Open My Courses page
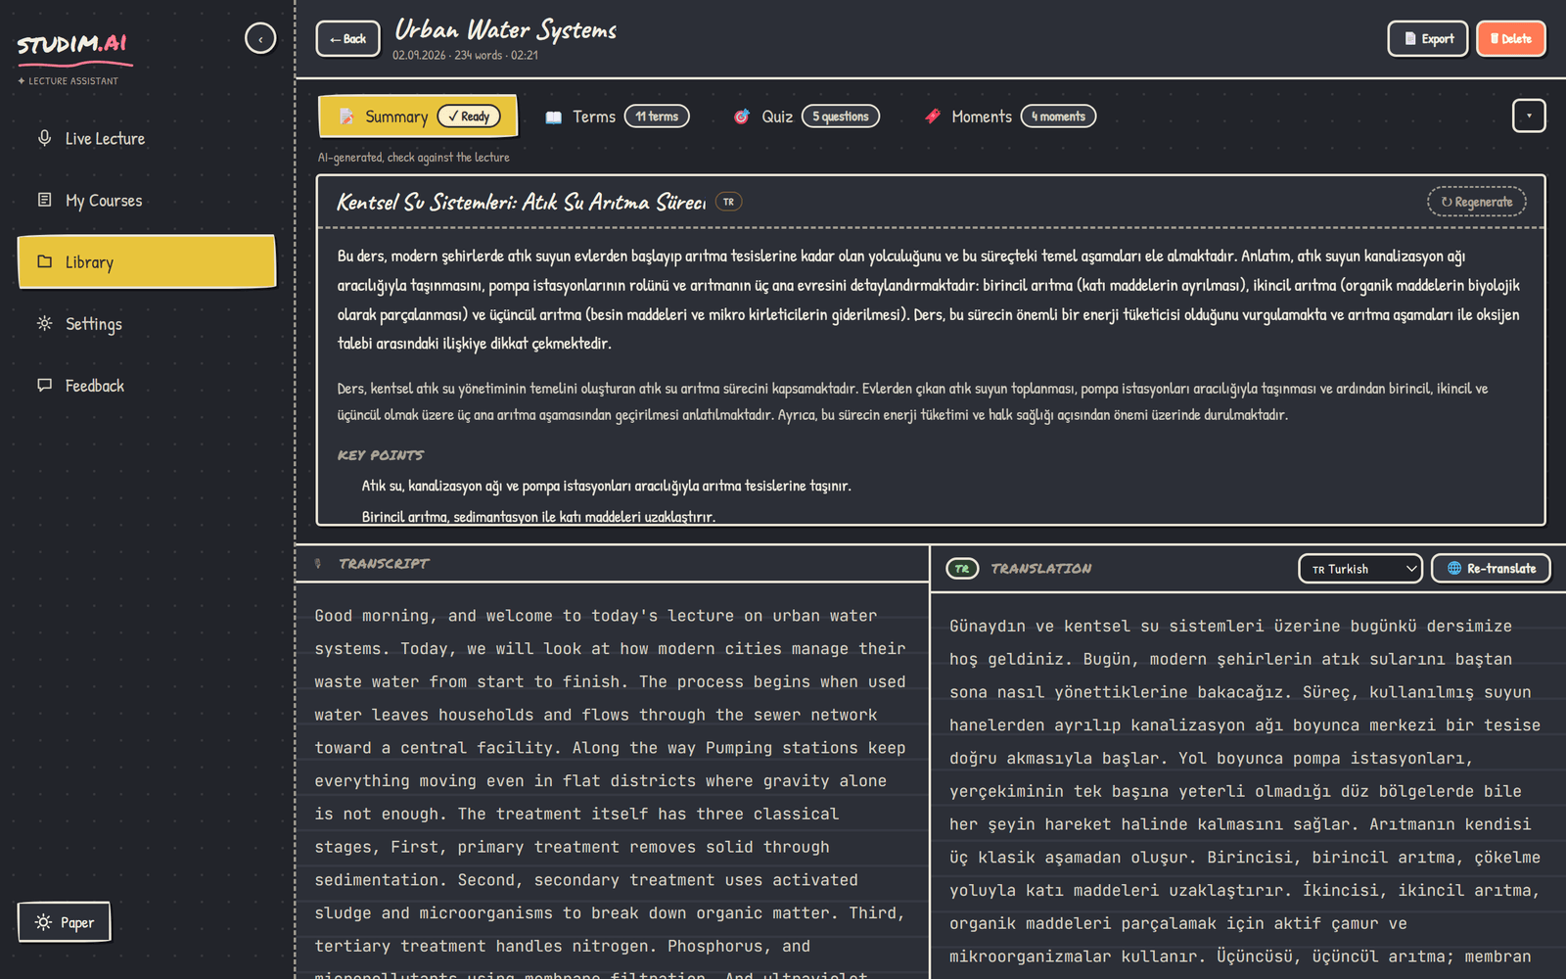Screen dimensions: 1566x979 pos(147,201)
